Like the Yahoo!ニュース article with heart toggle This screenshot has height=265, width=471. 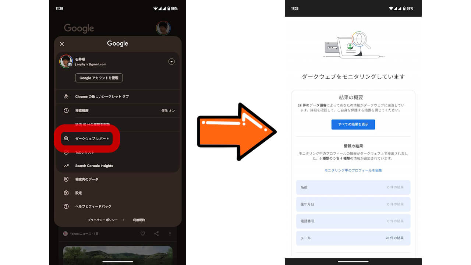pyautogui.click(x=143, y=233)
